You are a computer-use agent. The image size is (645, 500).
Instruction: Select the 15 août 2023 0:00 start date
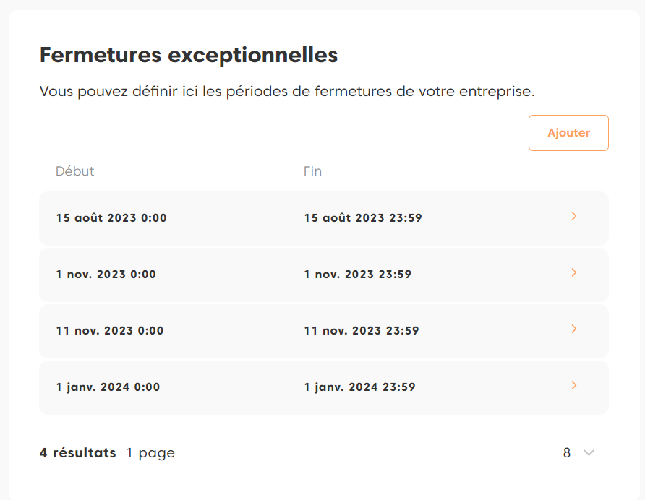pos(111,217)
